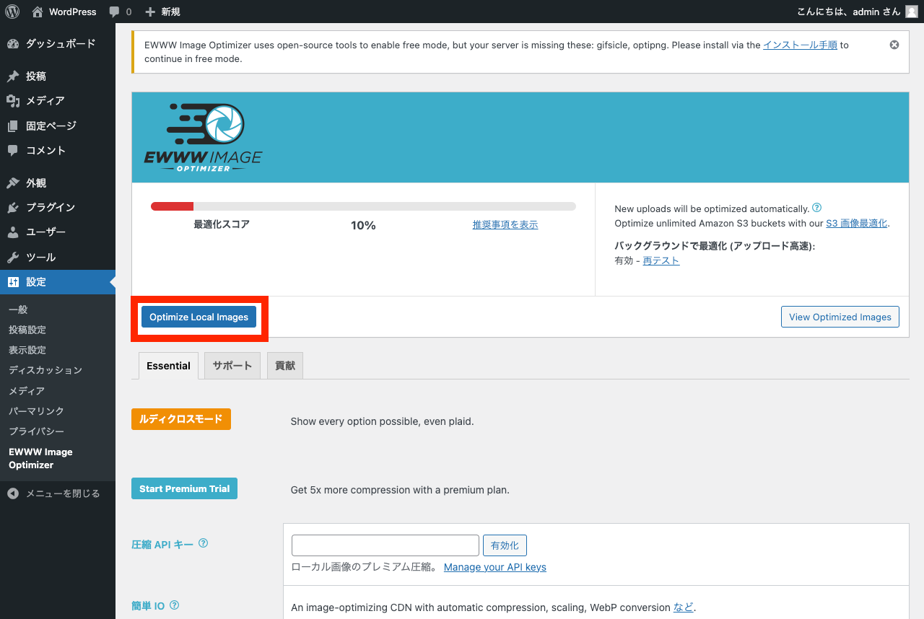Click the plus 新規 icon
924x619 pixels.
(x=150, y=12)
